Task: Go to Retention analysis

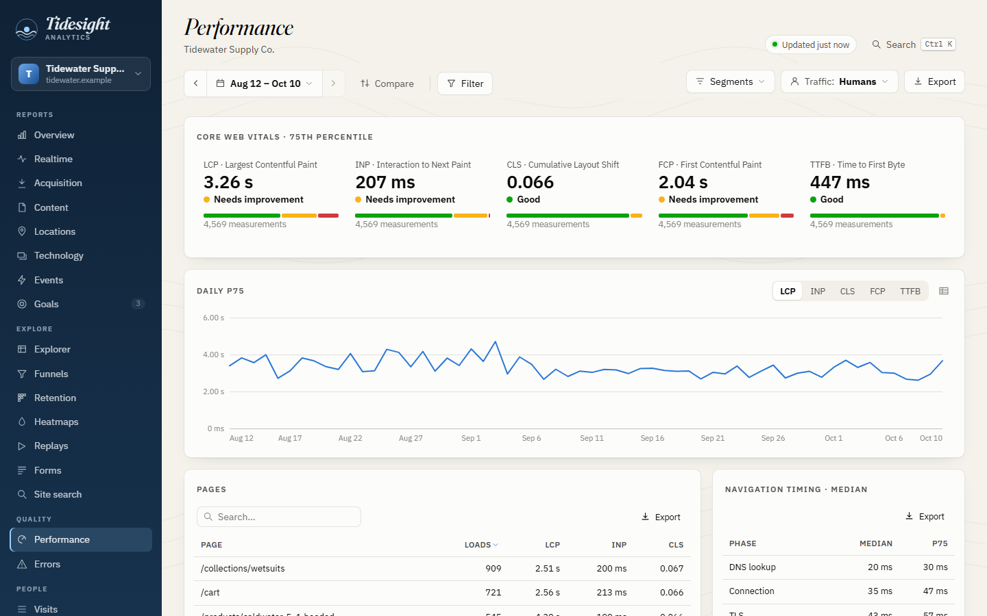Action: (x=81, y=398)
